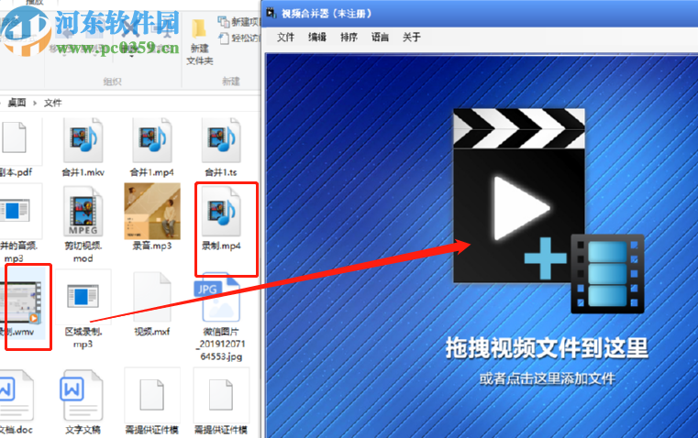Click the 合并1.mkv file name label
This screenshot has height=438, width=698.
click(x=83, y=172)
